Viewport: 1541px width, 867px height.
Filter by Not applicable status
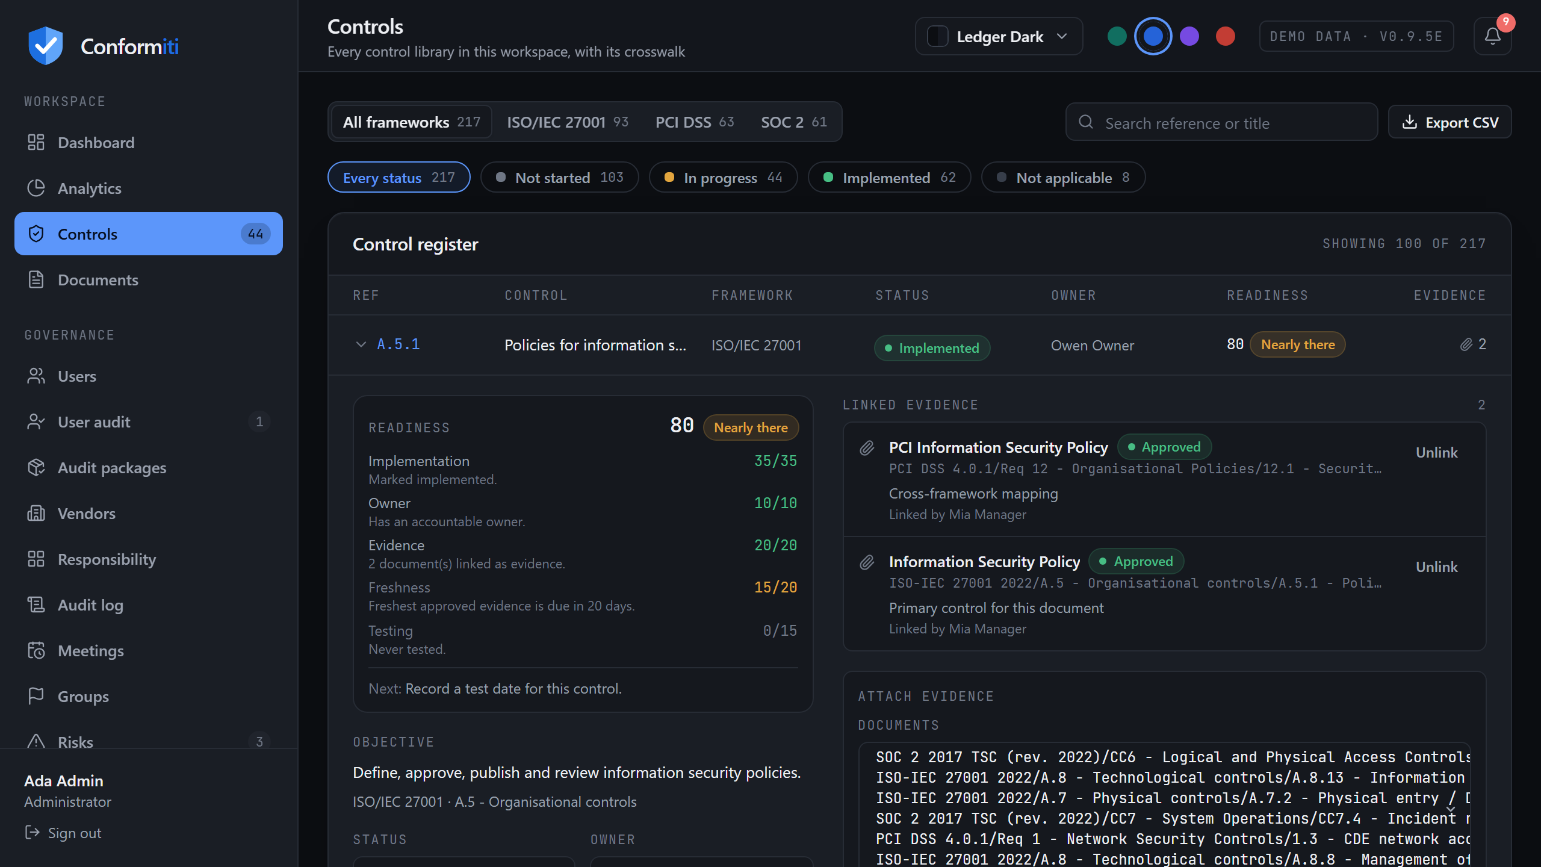point(1064,177)
